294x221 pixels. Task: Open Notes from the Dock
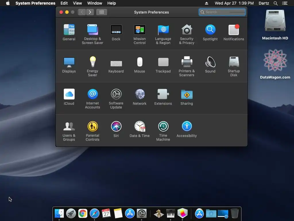pos(118,214)
